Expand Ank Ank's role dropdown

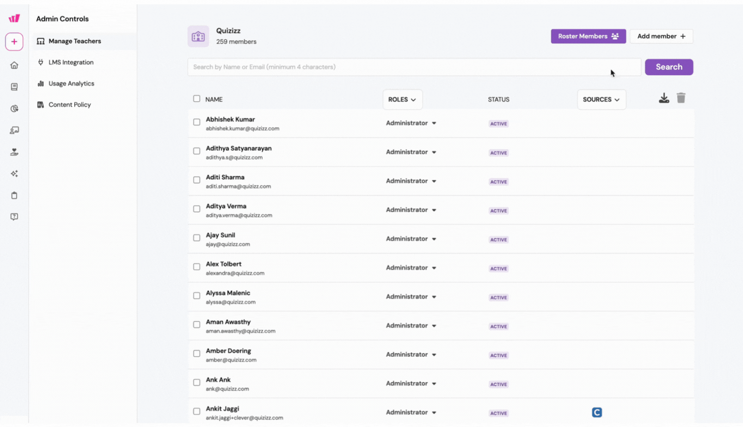(x=411, y=383)
